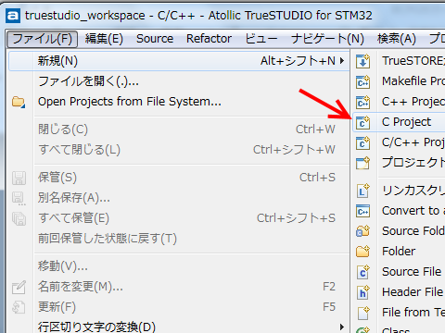Click the 名前を変更 rename icon
The image size is (445, 333).
(19, 287)
